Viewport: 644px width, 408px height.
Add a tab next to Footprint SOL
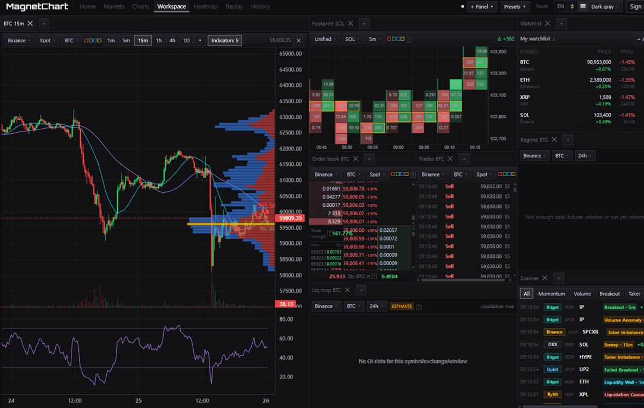click(364, 24)
